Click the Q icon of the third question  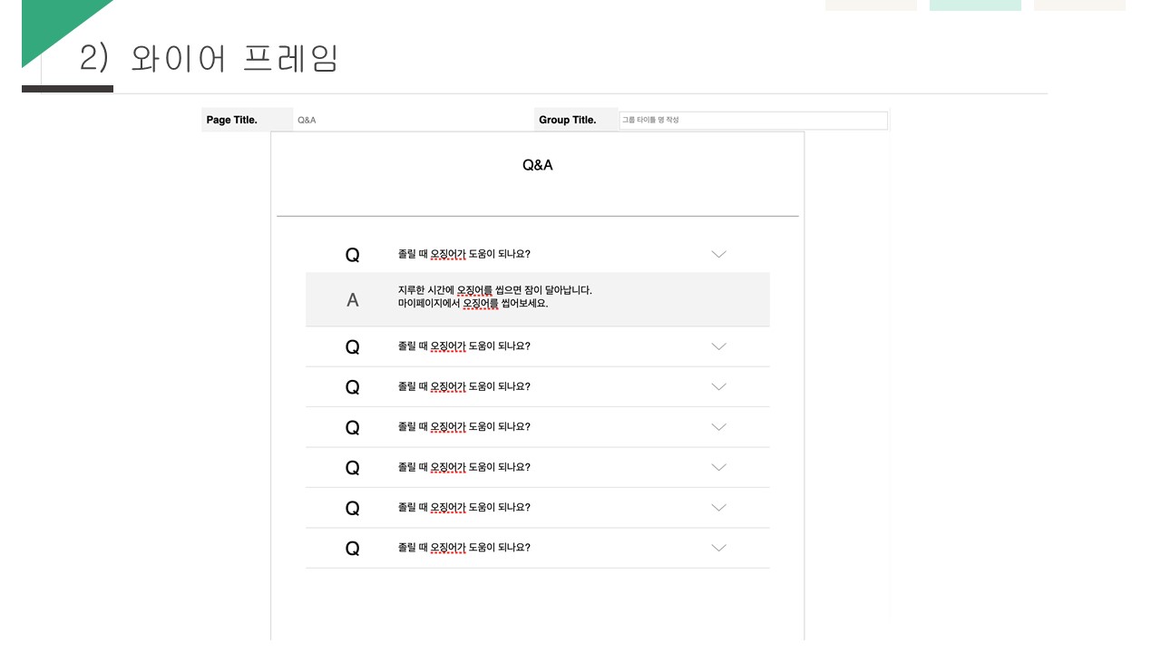pos(353,387)
